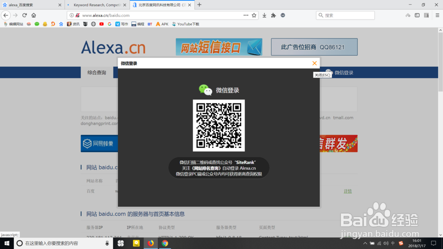443x249 pixels.
Task: Switch to Firefox on the taskbar
Action: point(151,243)
